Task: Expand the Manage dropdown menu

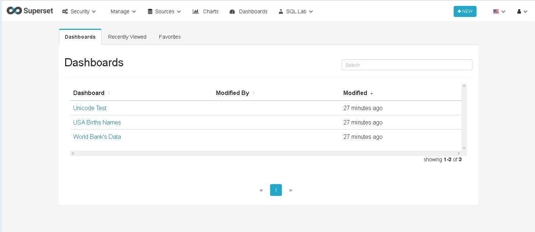Action: coord(123,11)
